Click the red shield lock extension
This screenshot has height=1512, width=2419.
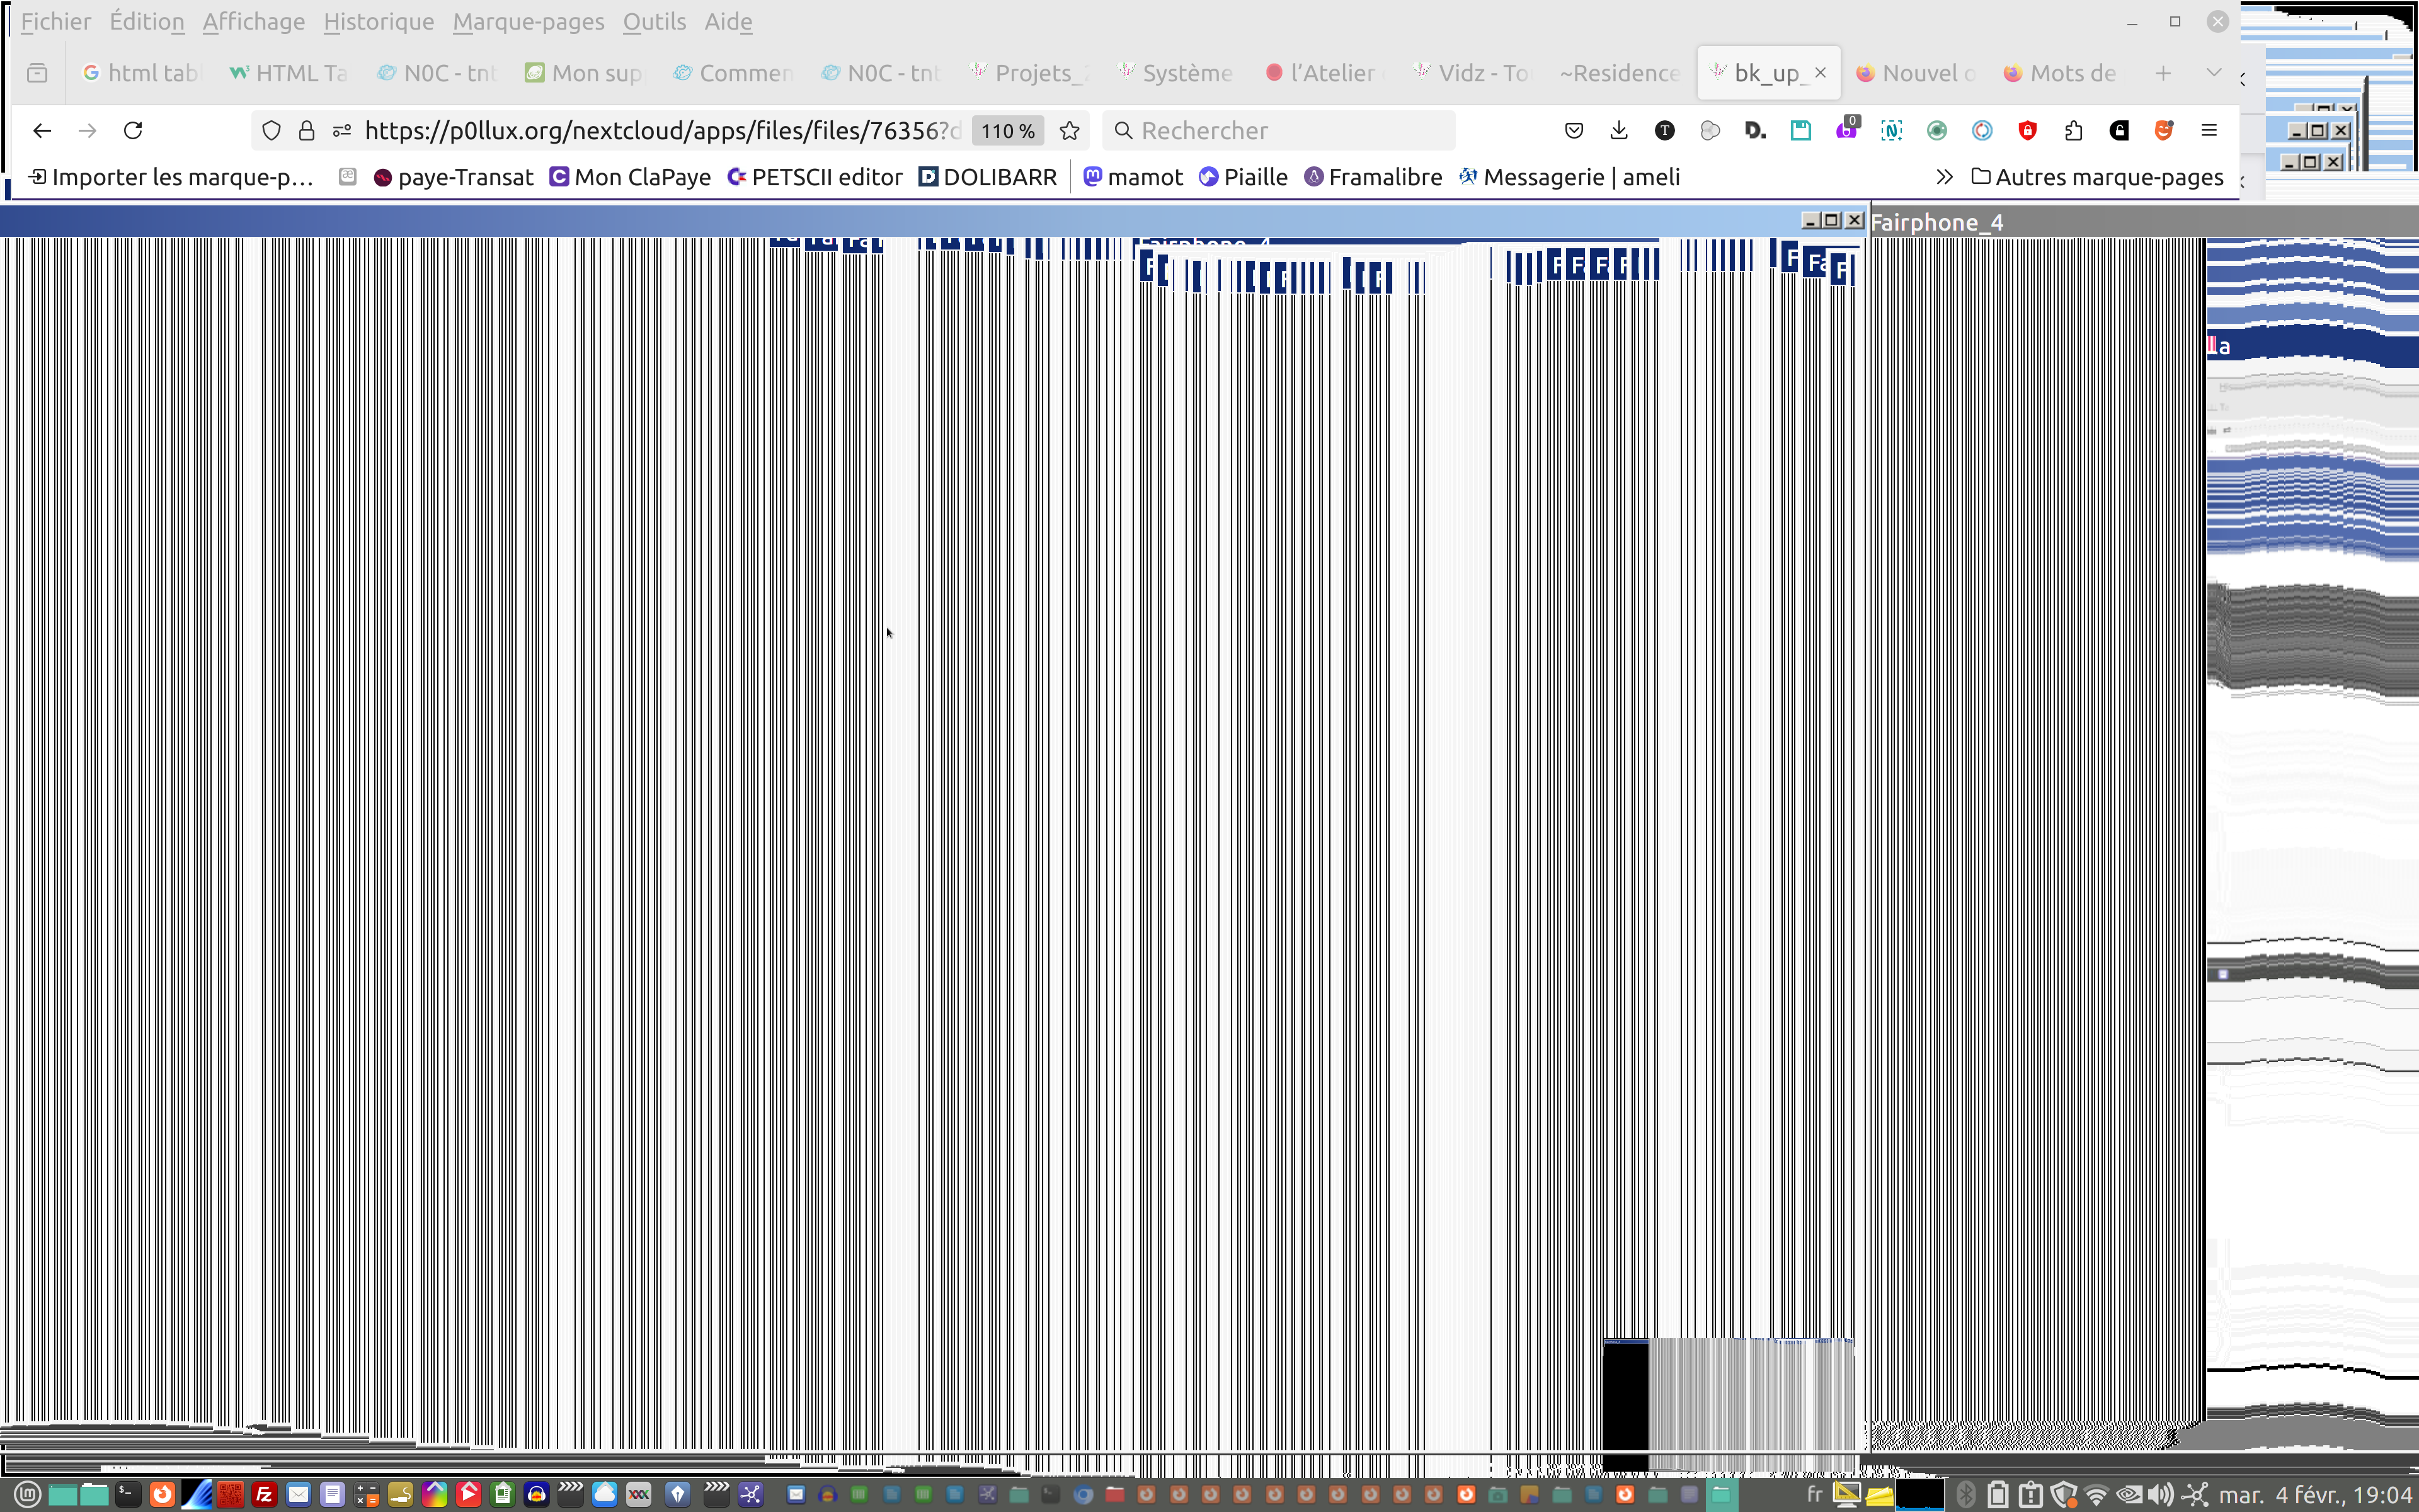pyautogui.click(x=2027, y=131)
